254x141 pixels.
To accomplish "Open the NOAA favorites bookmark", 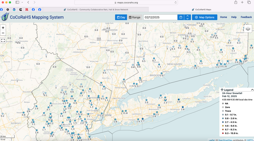I will 14,10.
